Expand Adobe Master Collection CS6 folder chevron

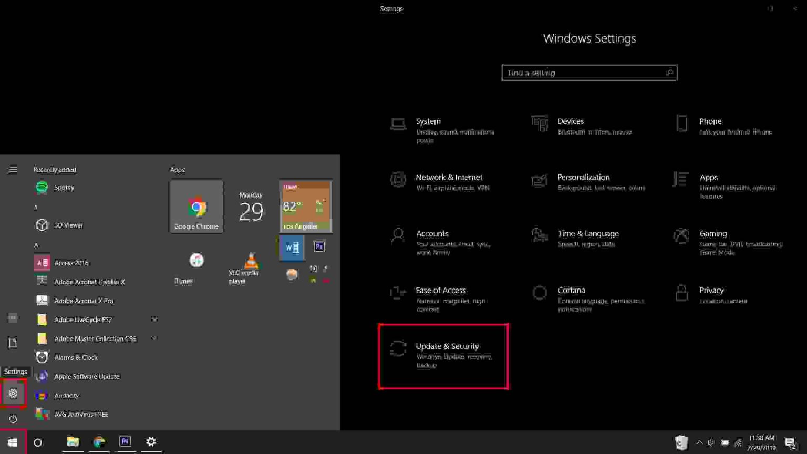pyautogui.click(x=154, y=338)
